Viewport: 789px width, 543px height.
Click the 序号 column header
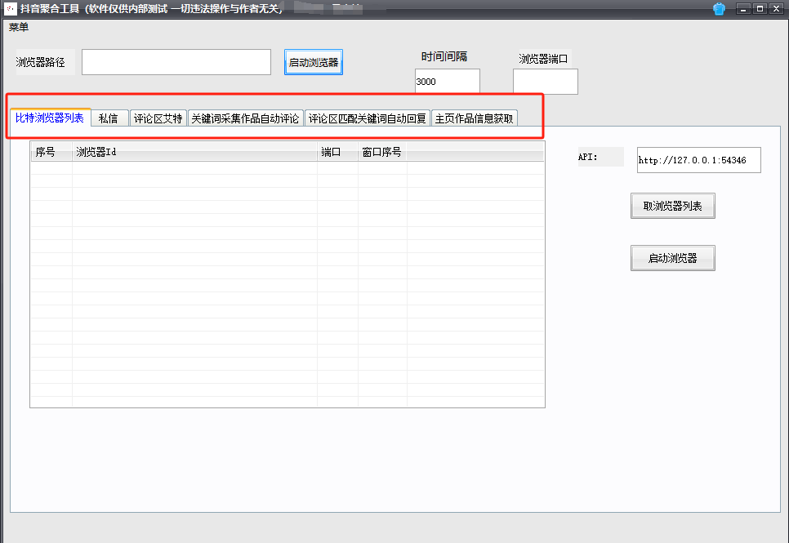tap(51, 152)
